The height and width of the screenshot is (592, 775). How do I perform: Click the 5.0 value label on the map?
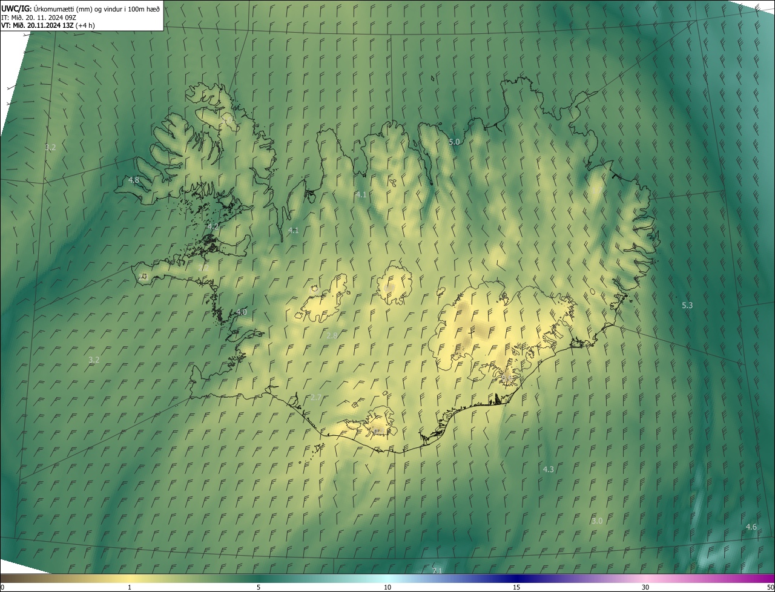pyautogui.click(x=454, y=141)
